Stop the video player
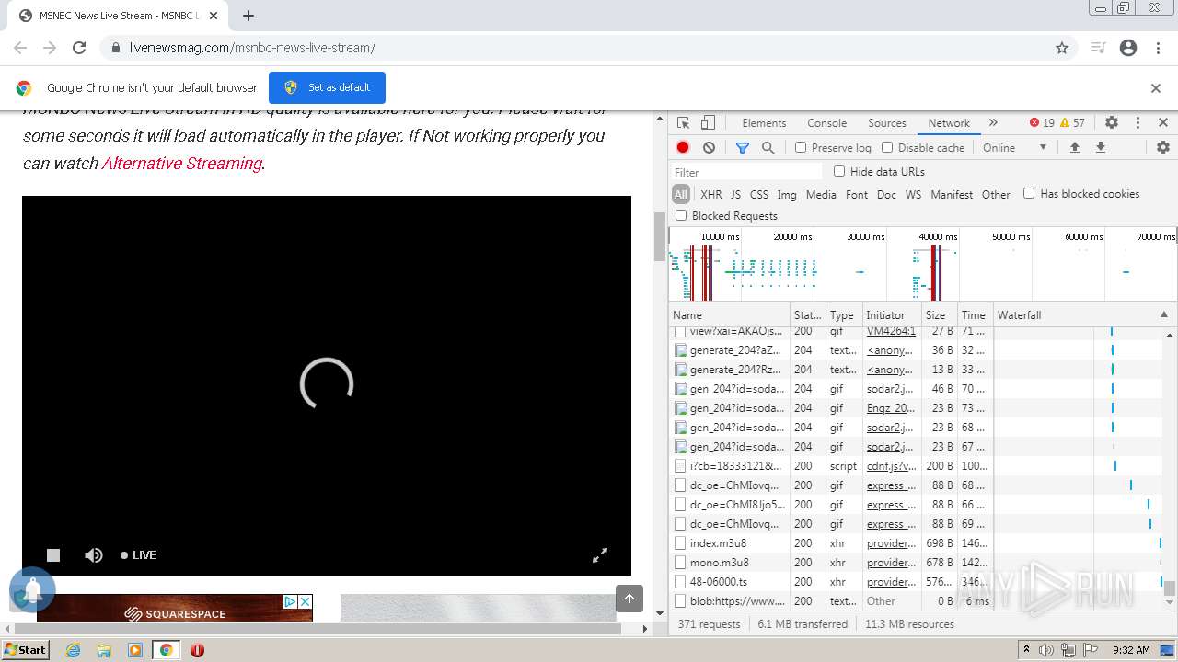Image resolution: width=1178 pixels, height=662 pixels. point(53,555)
